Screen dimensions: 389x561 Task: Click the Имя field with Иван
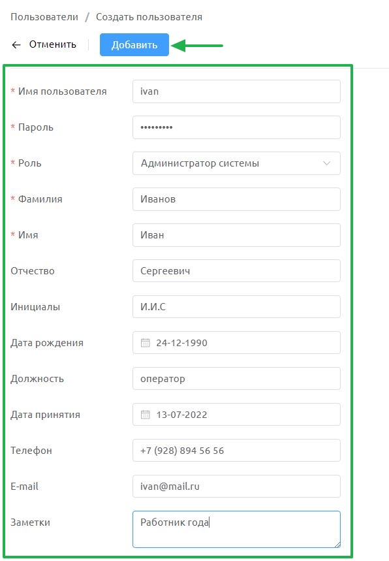pos(236,235)
